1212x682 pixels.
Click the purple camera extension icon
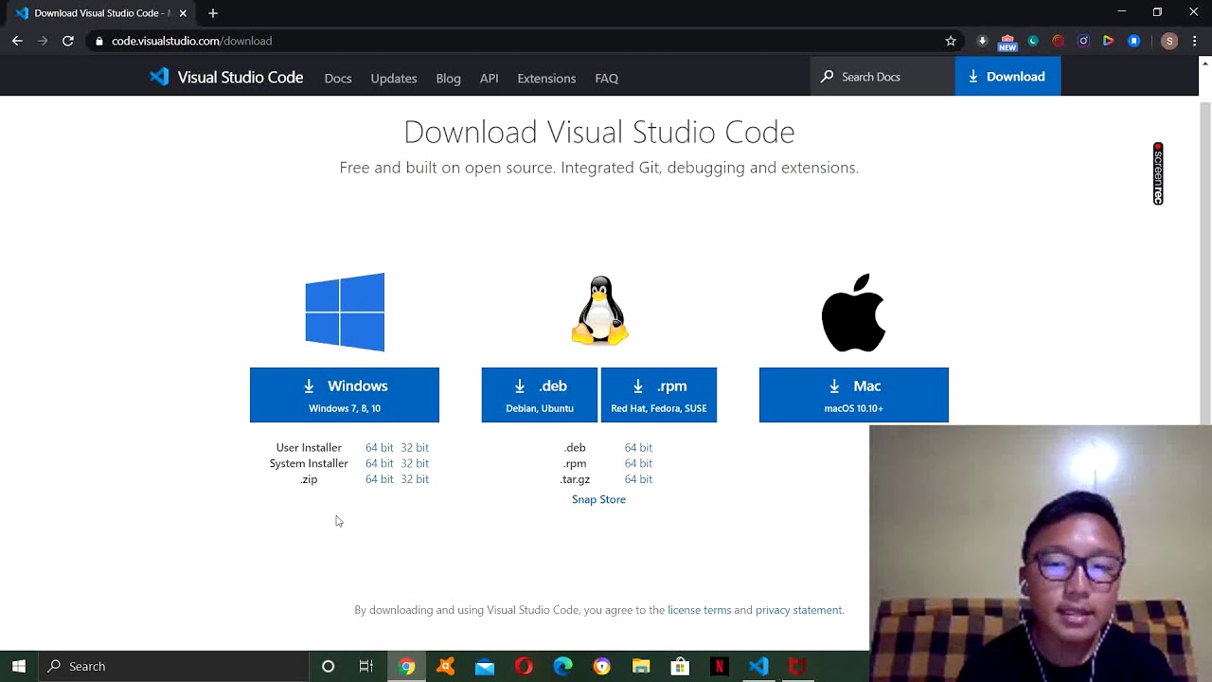[1083, 41]
